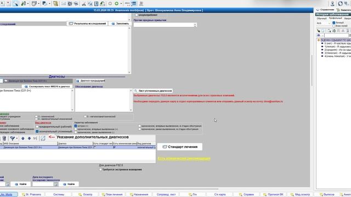Click the copy pages toolbar icon
Viewport: 351px width, 197px height.
click(90, 4)
